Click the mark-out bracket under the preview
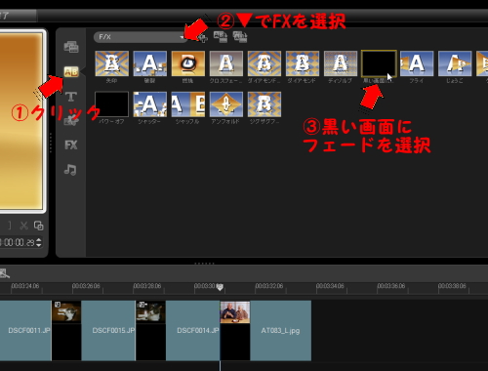 10,226
